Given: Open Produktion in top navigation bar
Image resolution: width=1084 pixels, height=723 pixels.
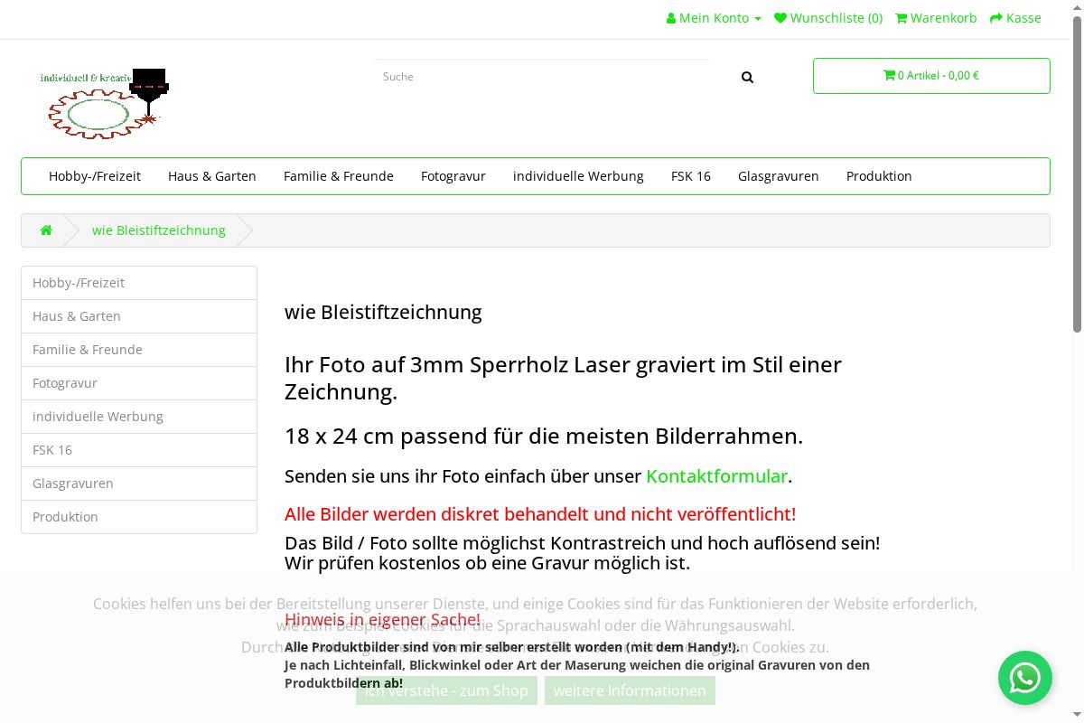Looking at the screenshot, I should (x=879, y=176).
